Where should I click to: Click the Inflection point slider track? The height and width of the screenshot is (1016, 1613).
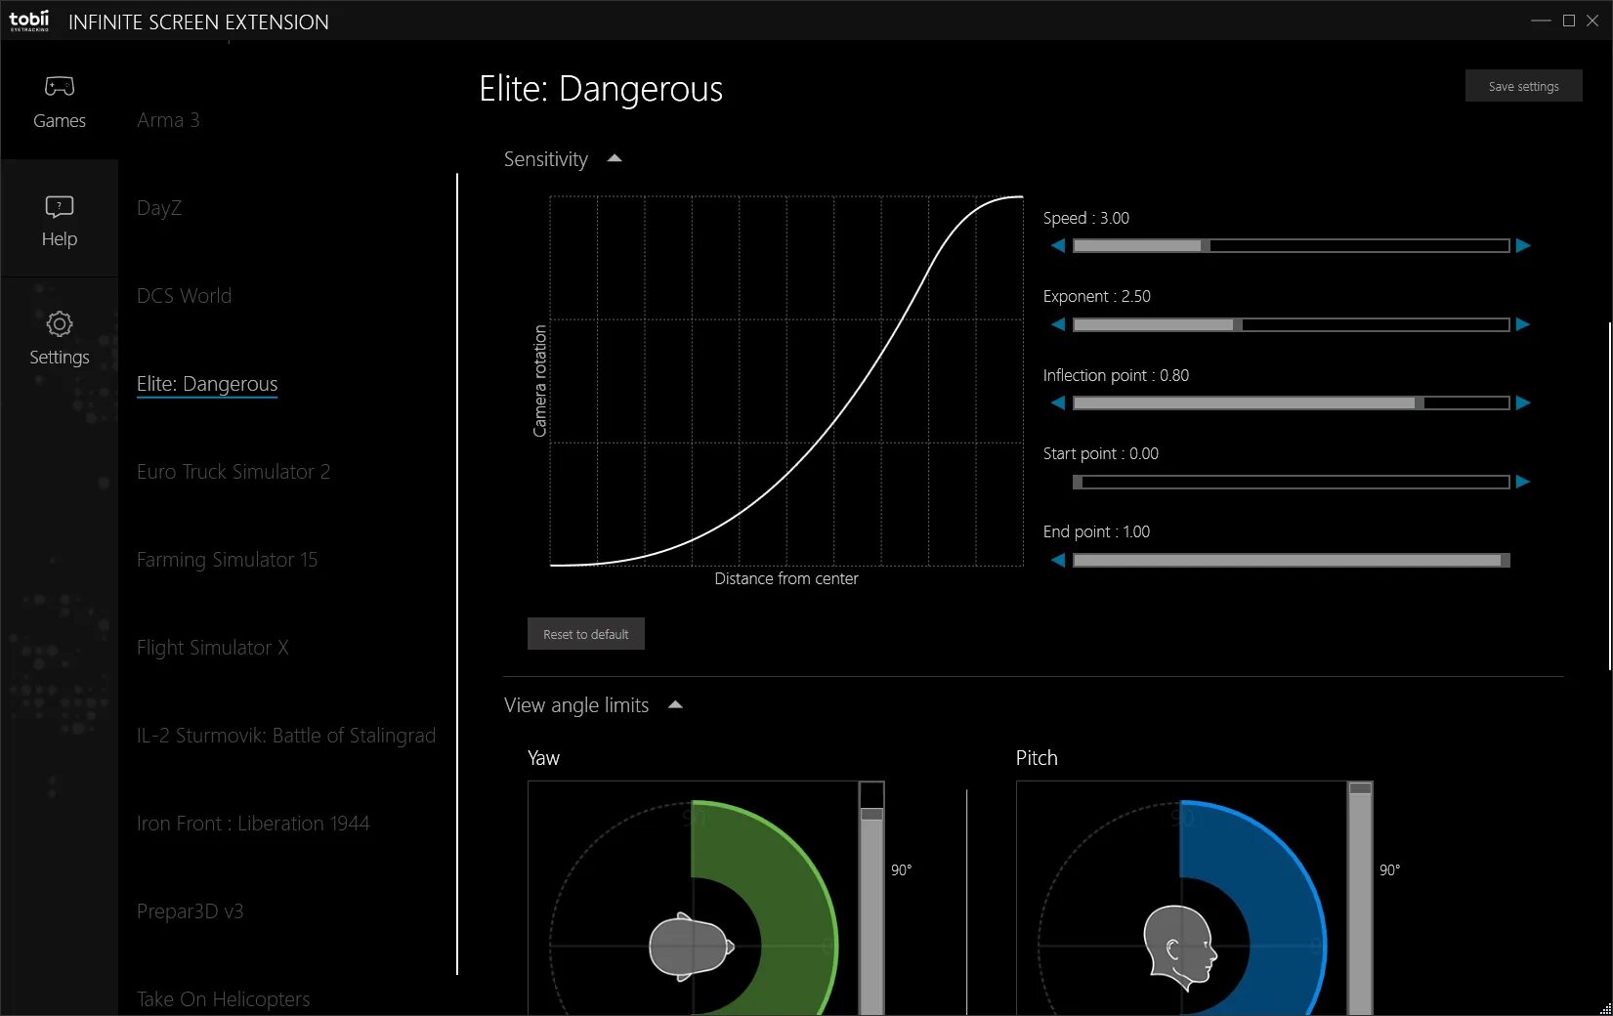[x=1291, y=402]
